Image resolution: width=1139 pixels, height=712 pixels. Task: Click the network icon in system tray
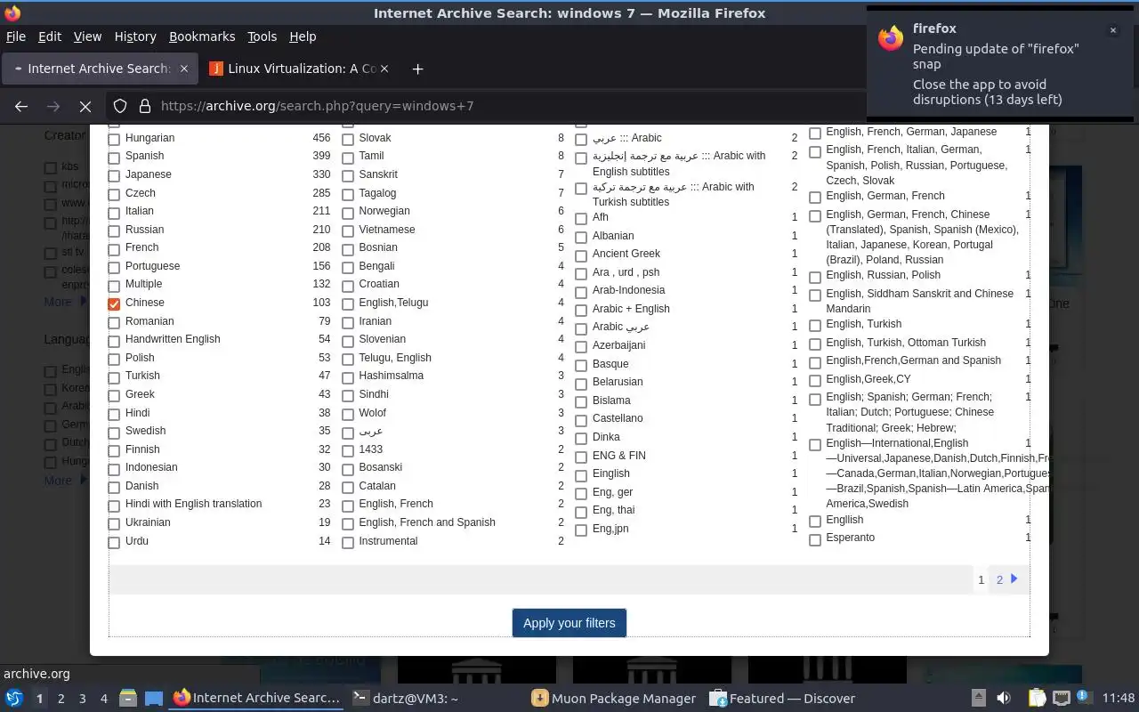coord(1061,699)
